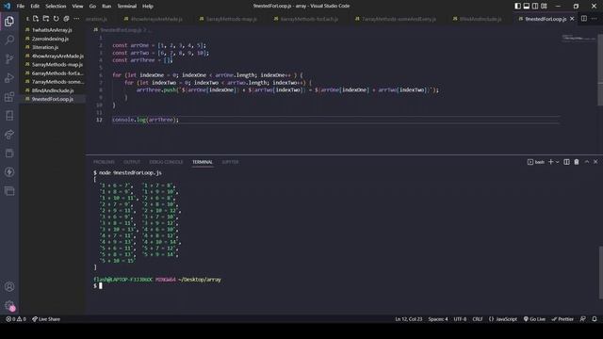Open 8findAndInclude.js in Explorer
Screen dimensions: 603x339
pos(53,90)
